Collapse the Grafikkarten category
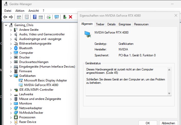 click(11, 76)
